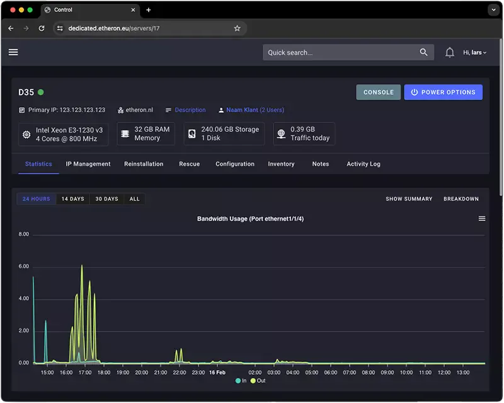Open the chart options menu on Bandwidth Usage
Viewport: 504px width, 403px height.
coord(482,218)
